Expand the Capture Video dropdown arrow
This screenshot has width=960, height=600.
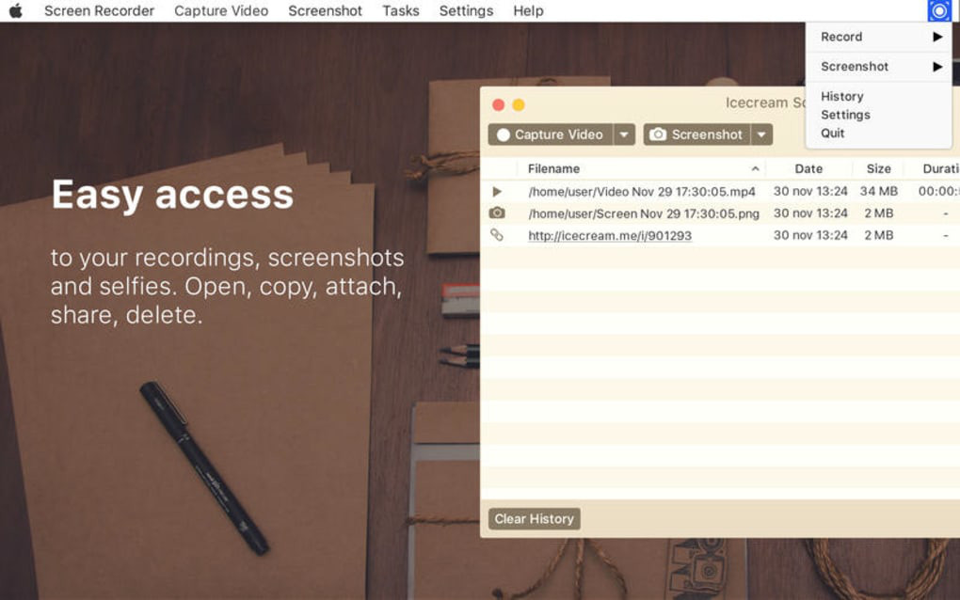[x=624, y=134]
